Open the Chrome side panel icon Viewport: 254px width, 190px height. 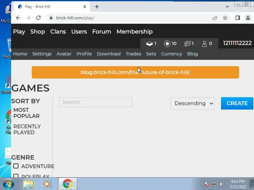click(237, 18)
